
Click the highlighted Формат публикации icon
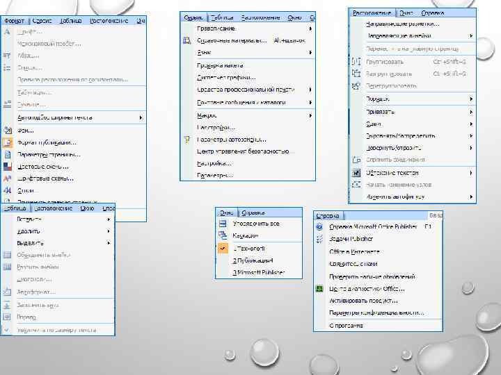click(x=8, y=142)
